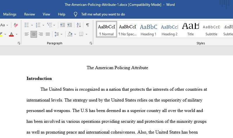This screenshot has width=233, height=138.
Task: Apply the No Spacing style
Action: point(128,29)
